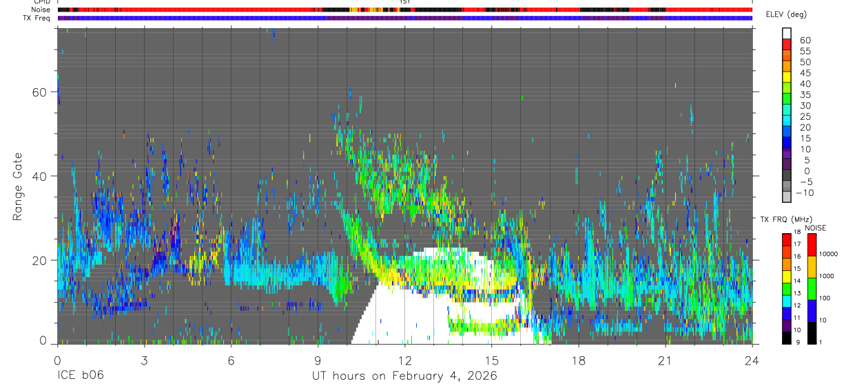Screen dimensions: 846x390
Task: Select the red NOISE swatch above 10000
Action: [812, 244]
